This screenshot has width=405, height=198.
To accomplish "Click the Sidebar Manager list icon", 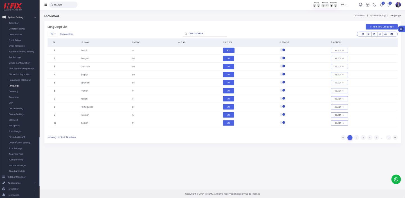I will [4, 177].
